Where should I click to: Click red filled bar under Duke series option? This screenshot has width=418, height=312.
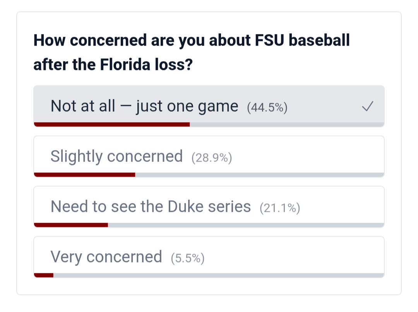click(71, 225)
